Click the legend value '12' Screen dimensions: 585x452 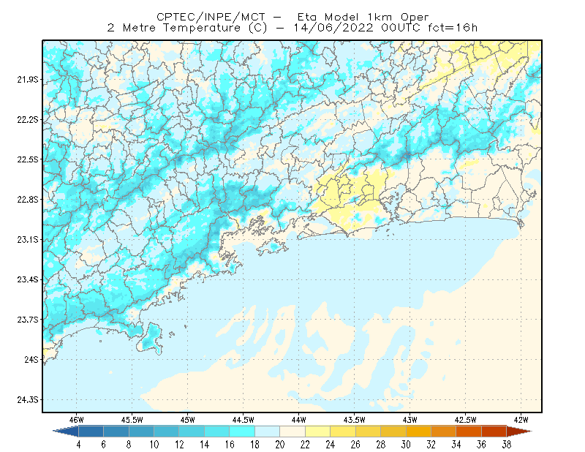pos(179,445)
